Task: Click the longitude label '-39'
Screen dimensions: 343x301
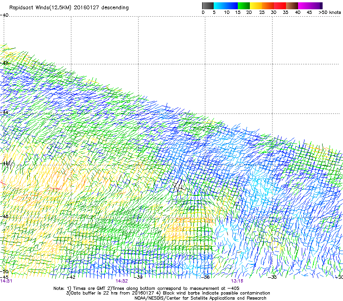Action: (x=138, y=277)
